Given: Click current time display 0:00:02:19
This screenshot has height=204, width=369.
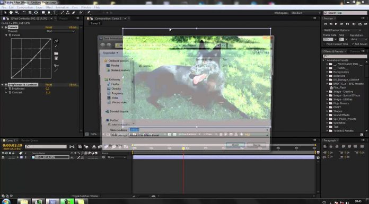Looking at the screenshot, I should [x=12, y=145].
